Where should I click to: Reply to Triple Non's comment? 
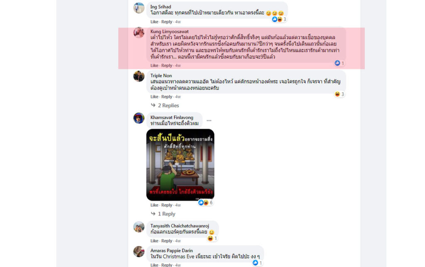pyautogui.click(x=167, y=96)
